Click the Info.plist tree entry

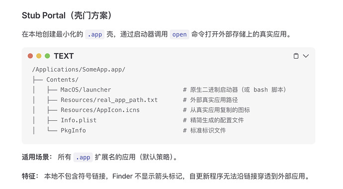(x=79, y=120)
